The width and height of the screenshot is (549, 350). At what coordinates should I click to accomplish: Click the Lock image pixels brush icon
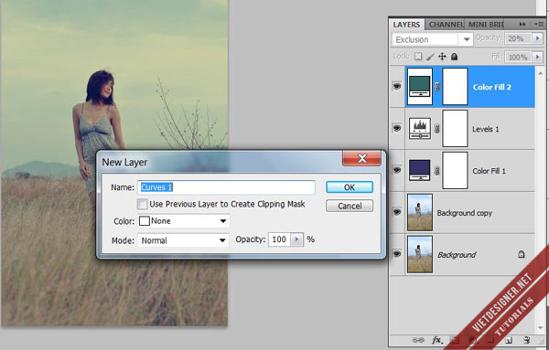(430, 57)
